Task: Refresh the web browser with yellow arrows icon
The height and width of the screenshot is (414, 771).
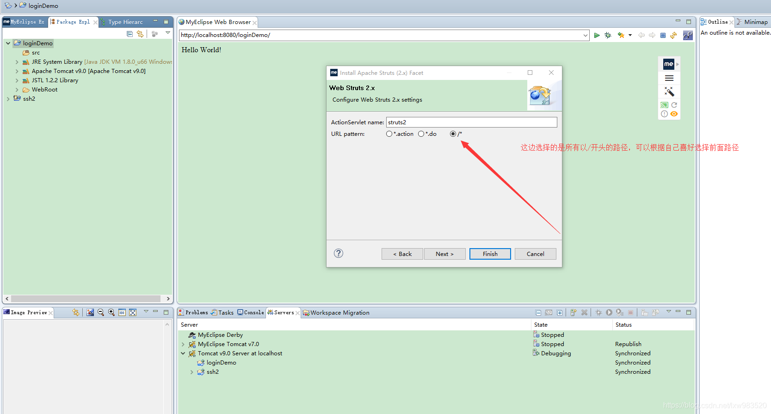Action: coord(673,35)
